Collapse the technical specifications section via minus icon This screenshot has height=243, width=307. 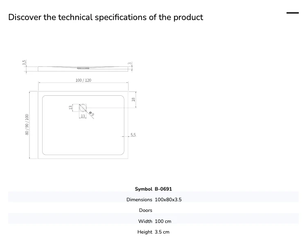tap(293, 13)
